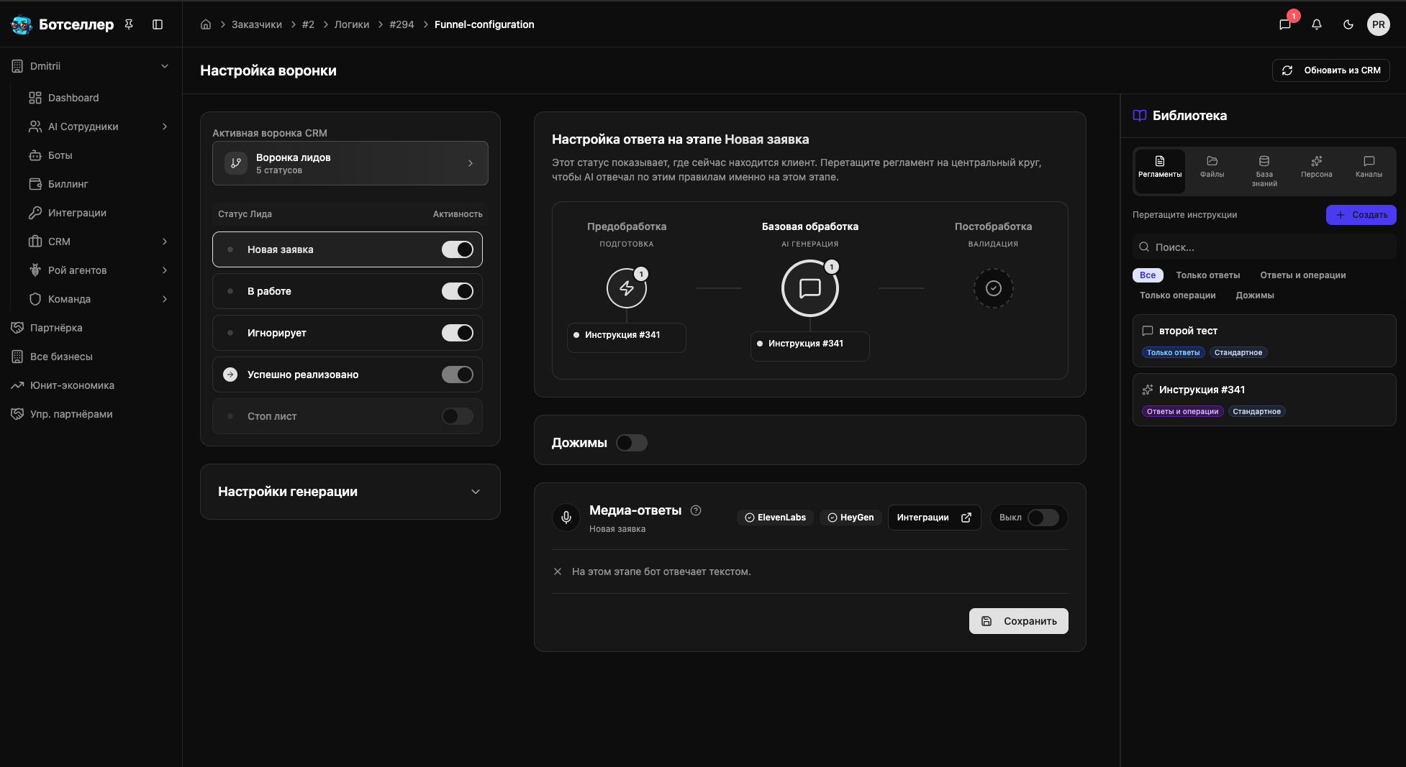
Task: Click Обновить из CRM button
Action: click(x=1331, y=70)
